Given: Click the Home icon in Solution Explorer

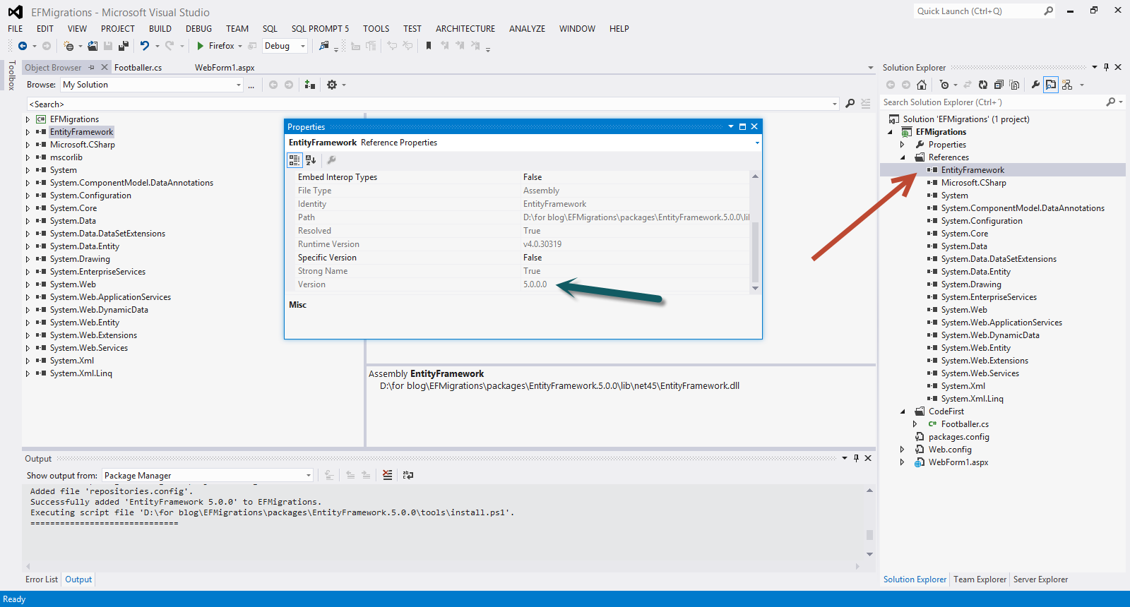Looking at the screenshot, I should click(x=922, y=85).
